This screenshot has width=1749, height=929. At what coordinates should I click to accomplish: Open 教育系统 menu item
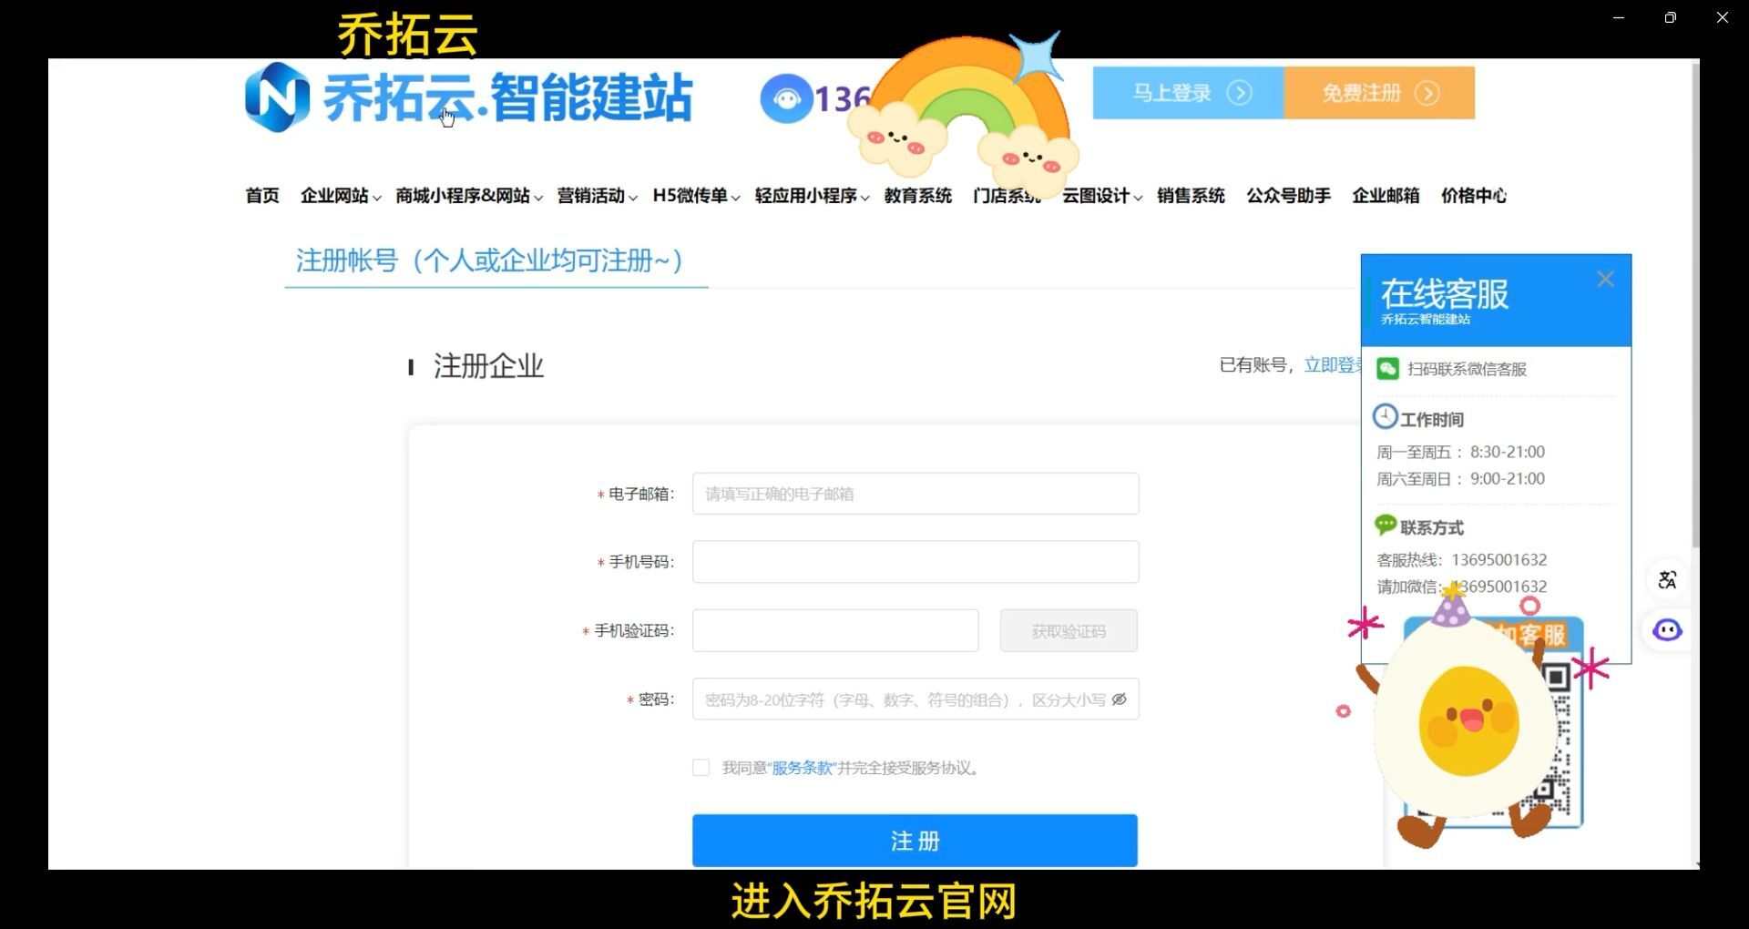point(917,196)
